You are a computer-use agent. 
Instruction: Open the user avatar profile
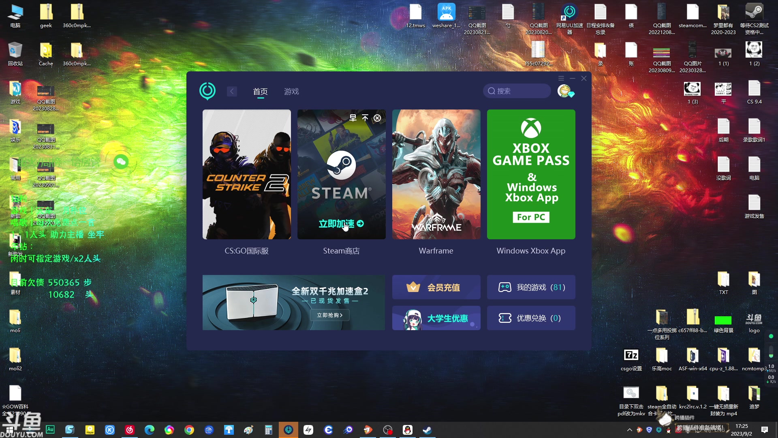pyautogui.click(x=564, y=91)
